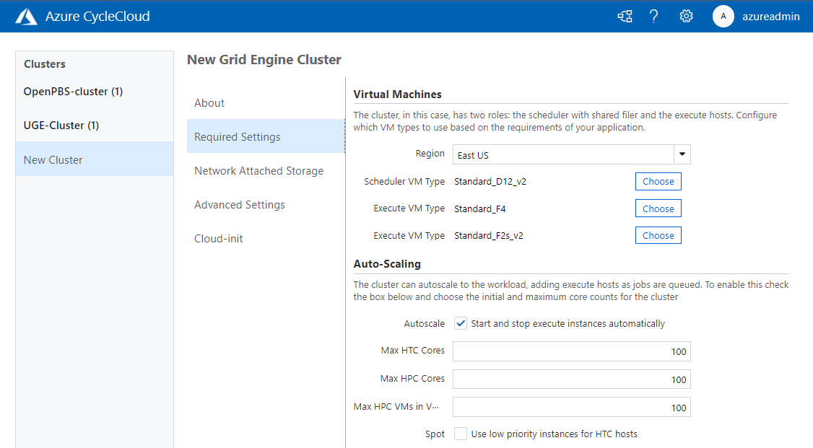
Task: Open the settings gear icon
Action: pos(686,16)
